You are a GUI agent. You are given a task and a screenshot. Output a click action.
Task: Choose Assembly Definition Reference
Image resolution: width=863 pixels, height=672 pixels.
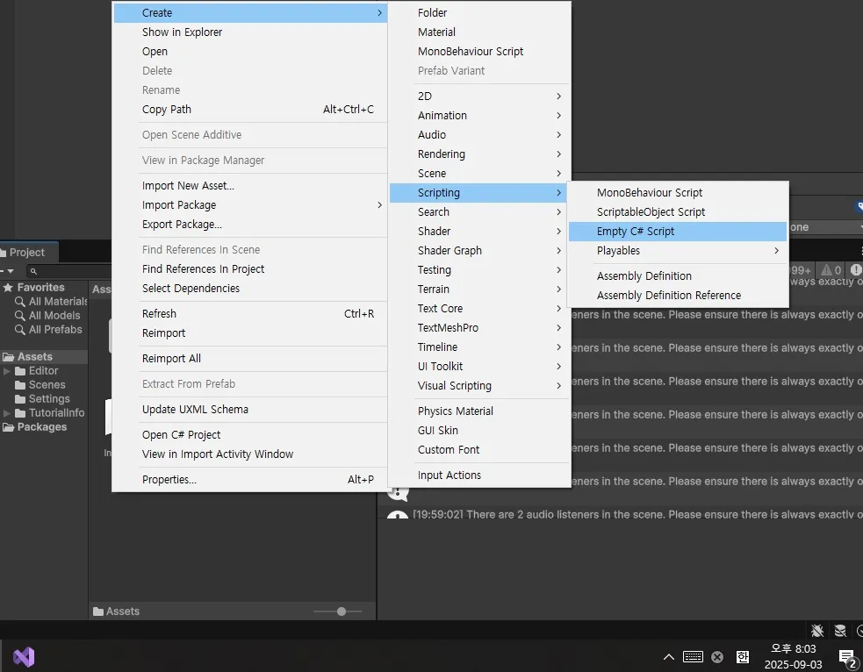pyautogui.click(x=678, y=296)
